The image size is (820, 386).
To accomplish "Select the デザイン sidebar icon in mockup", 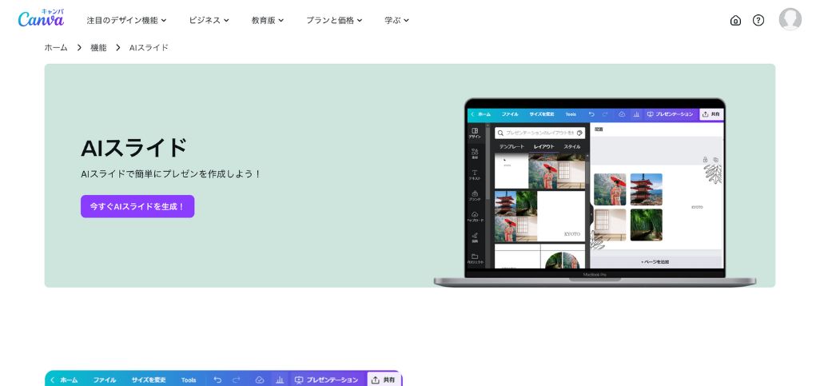I will tap(475, 133).
